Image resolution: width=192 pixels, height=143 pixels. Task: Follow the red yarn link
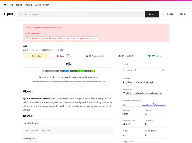coord(32,139)
